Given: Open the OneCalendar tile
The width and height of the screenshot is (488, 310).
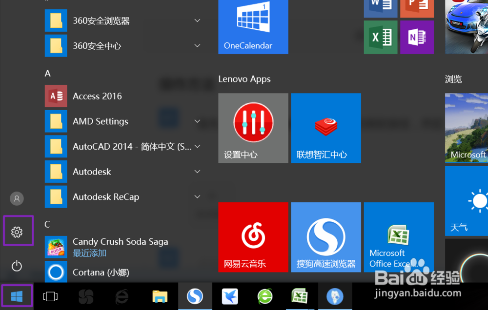Looking at the screenshot, I should point(253,27).
